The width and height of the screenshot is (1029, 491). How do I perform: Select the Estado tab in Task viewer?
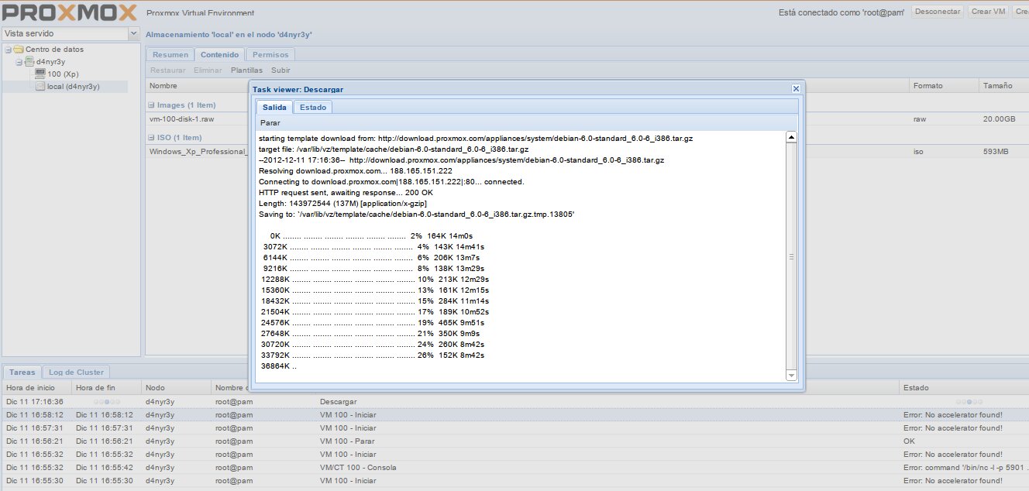[x=313, y=107]
